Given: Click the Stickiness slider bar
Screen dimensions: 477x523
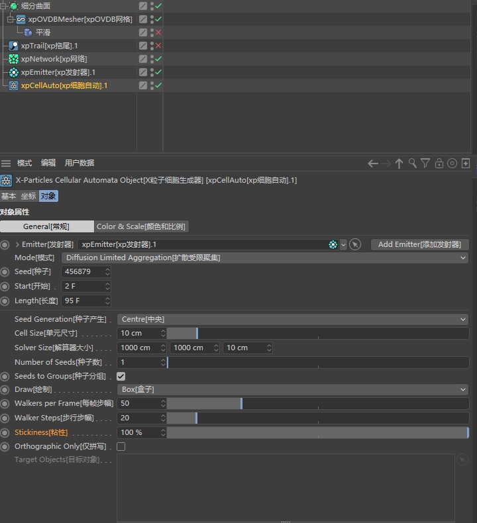Looking at the screenshot, I should (318, 432).
